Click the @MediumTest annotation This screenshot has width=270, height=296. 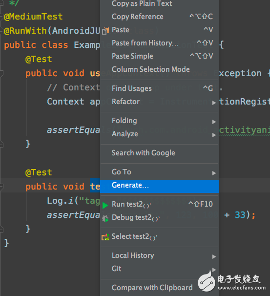click(x=33, y=17)
